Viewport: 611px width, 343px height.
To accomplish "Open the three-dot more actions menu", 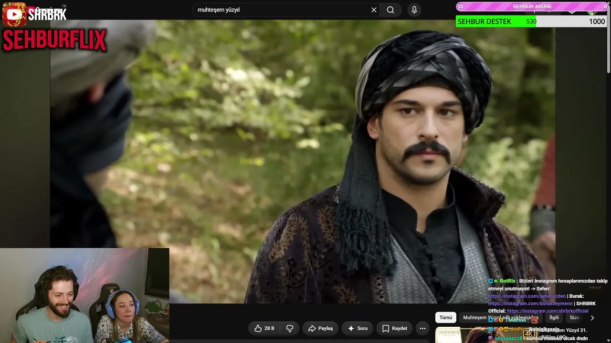I will tap(422, 328).
